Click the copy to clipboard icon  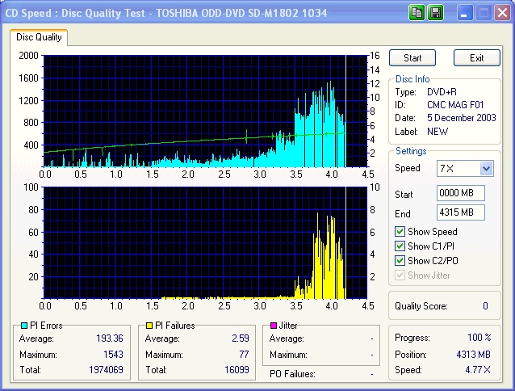[x=417, y=13]
